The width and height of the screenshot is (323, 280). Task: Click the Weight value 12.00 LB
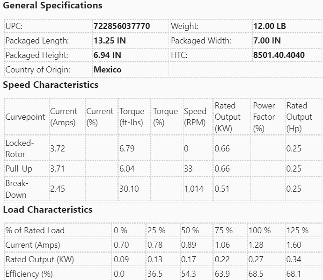click(x=269, y=26)
